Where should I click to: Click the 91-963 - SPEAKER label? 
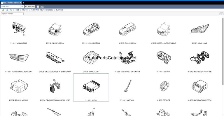pyautogui.click(x=163, y=100)
